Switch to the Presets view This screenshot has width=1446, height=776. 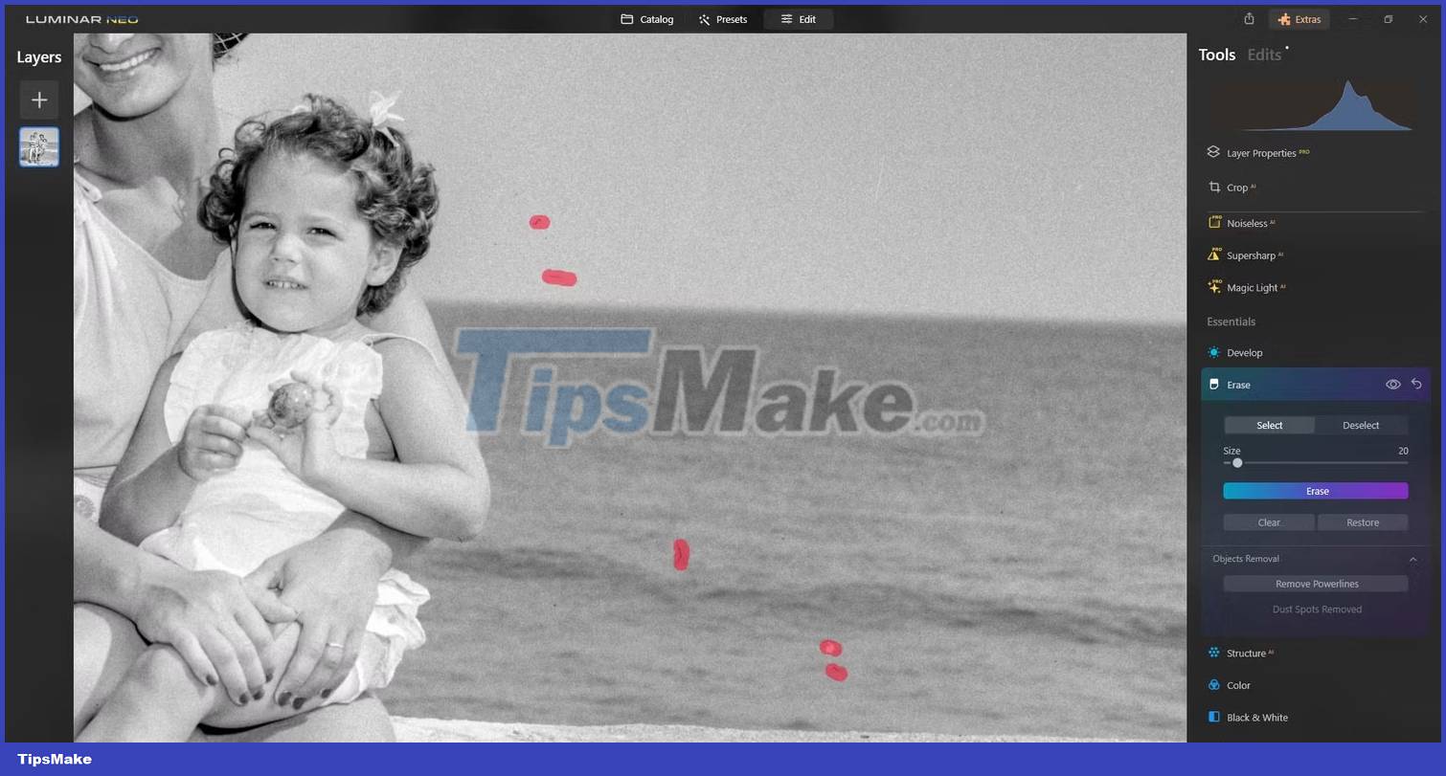[723, 18]
